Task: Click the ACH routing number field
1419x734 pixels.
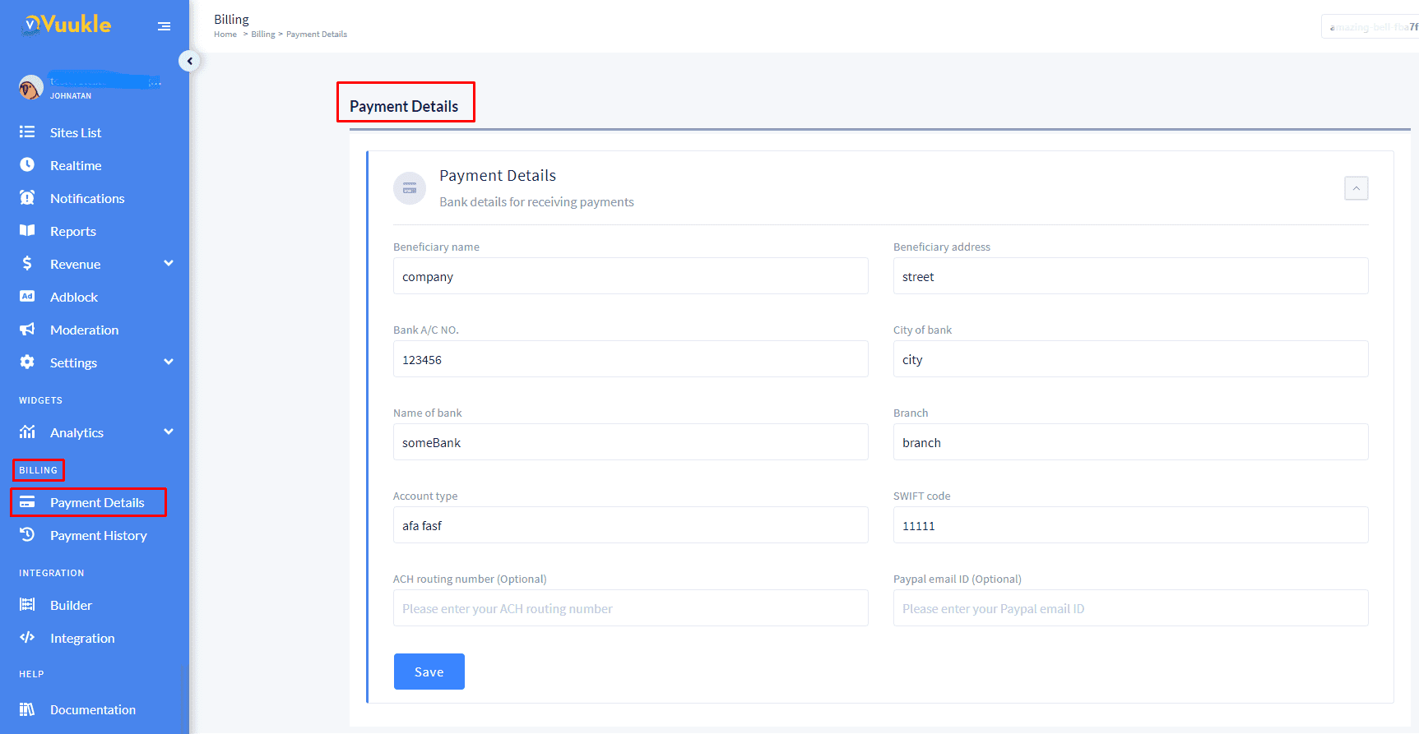Action: (630, 608)
